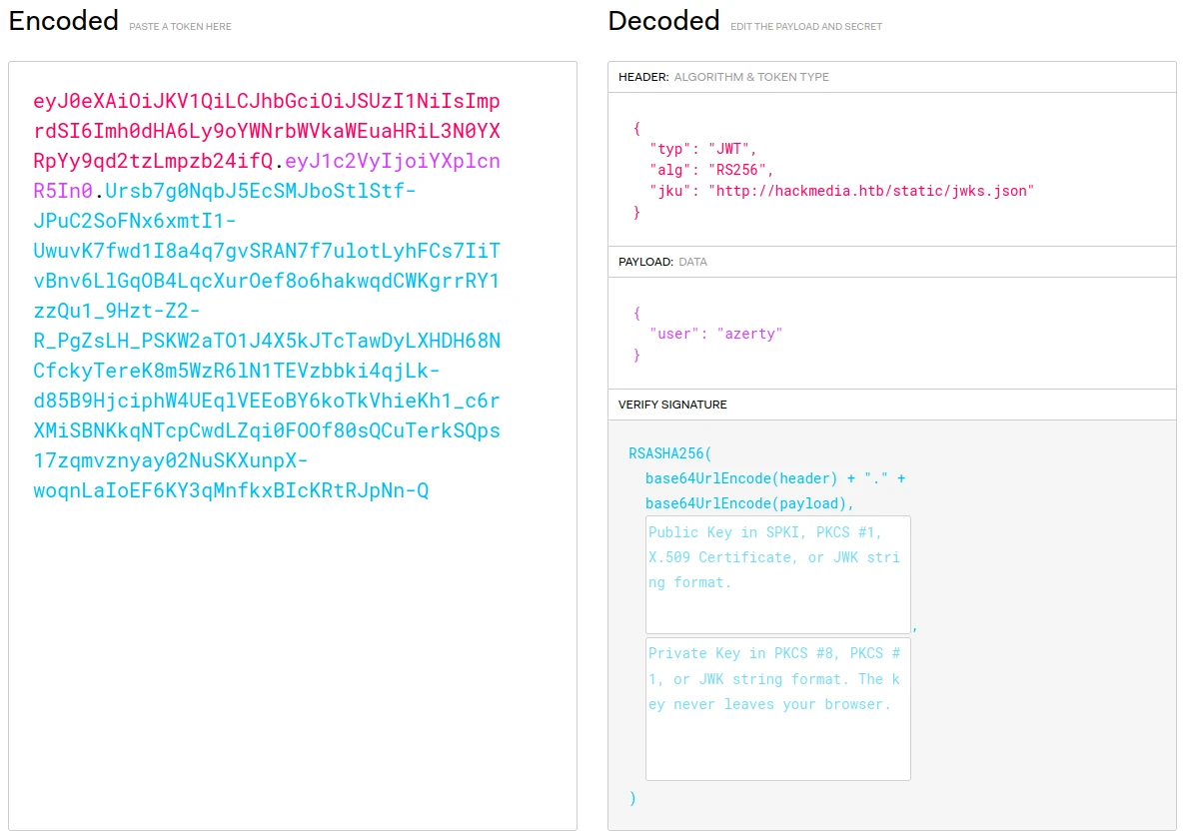Click the base64UrlEncode(payload) line

coord(749,503)
